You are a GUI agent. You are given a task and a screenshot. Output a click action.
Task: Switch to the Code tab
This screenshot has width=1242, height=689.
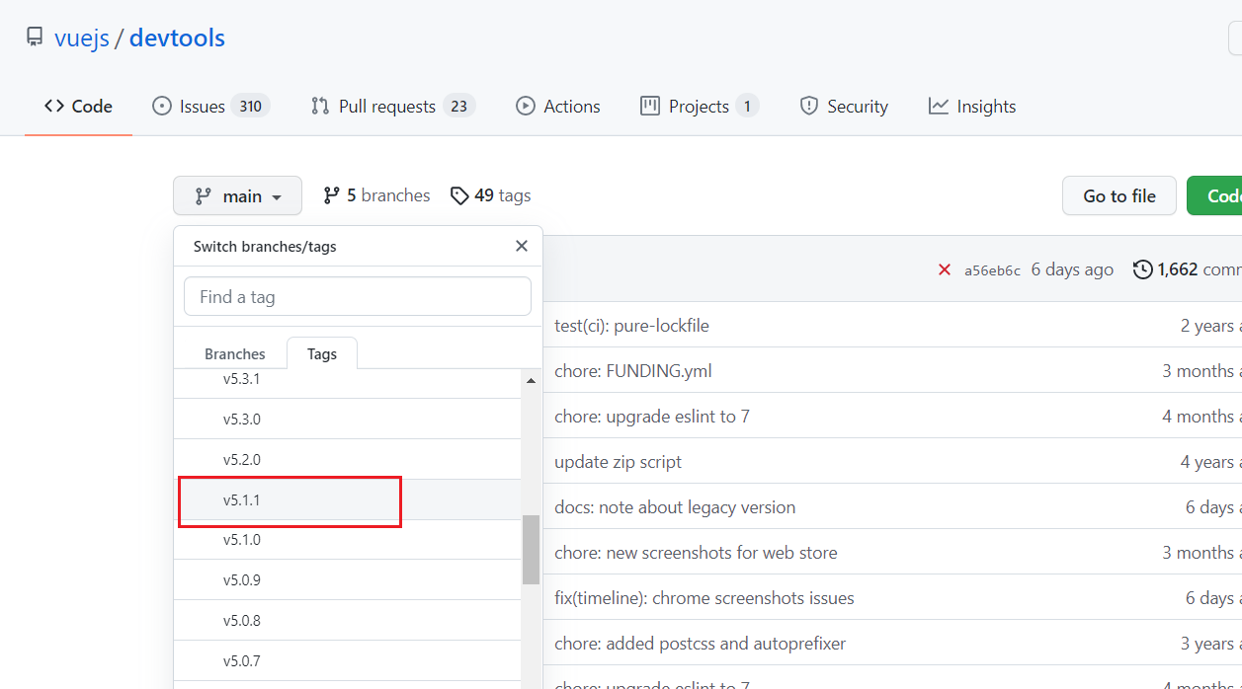tap(78, 107)
